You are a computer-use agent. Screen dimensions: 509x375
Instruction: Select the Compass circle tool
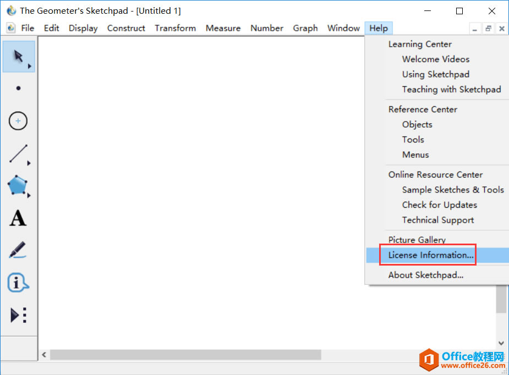pyautogui.click(x=18, y=121)
